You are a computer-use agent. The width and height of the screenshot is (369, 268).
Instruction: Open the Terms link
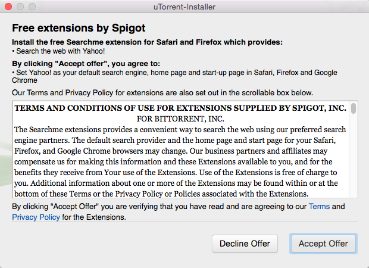pos(318,206)
